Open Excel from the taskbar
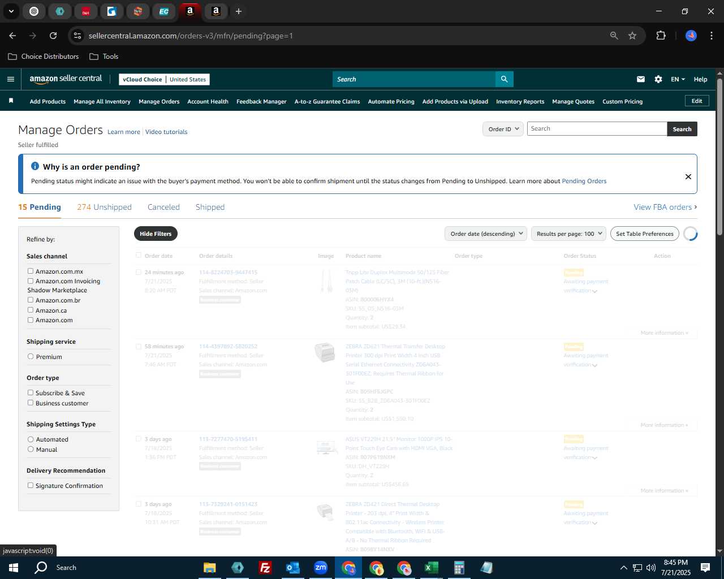 (x=432, y=568)
